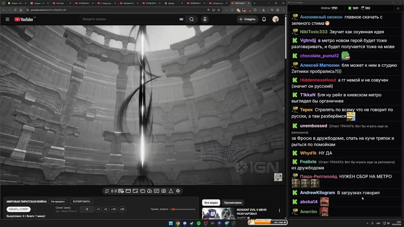Switch to the 'Студия' browser tab
The width and height of the screenshot is (404, 227).
pos(39,3)
